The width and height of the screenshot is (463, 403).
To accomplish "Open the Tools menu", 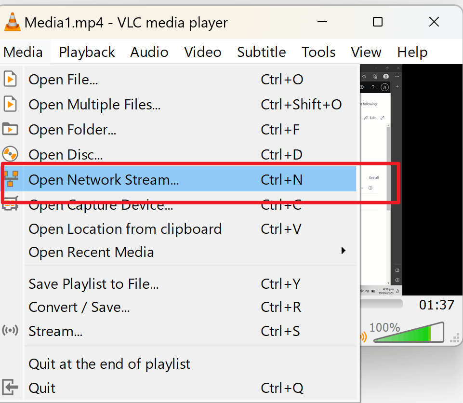I will tap(318, 52).
